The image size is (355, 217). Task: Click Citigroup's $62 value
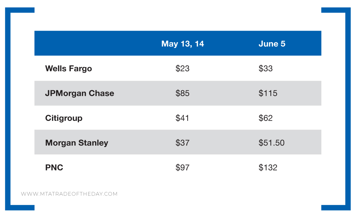pyautogui.click(x=265, y=118)
